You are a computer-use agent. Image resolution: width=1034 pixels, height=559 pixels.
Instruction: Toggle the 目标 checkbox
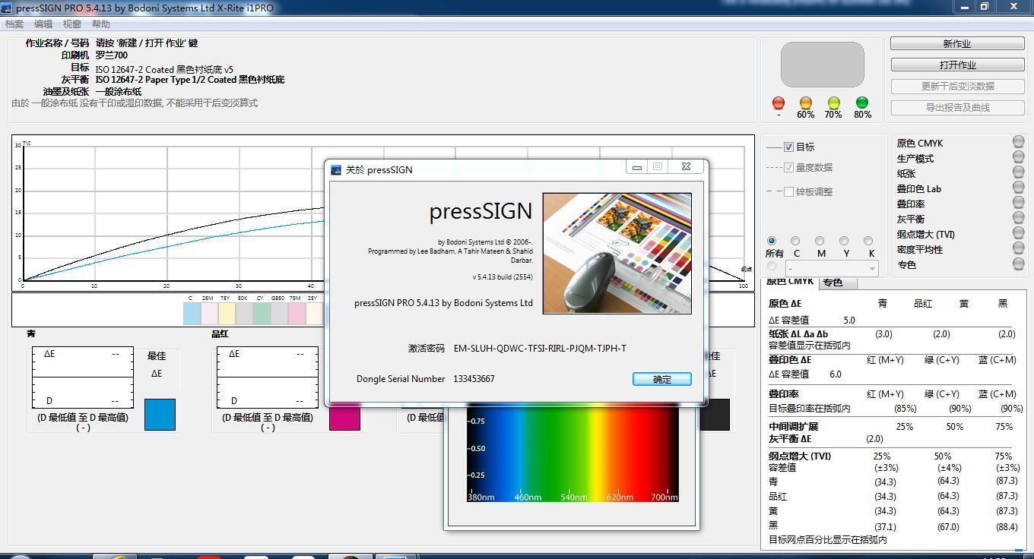tap(788, 147)
